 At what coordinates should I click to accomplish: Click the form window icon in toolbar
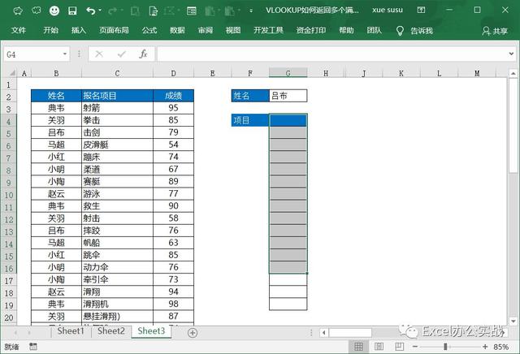[192, 11]
